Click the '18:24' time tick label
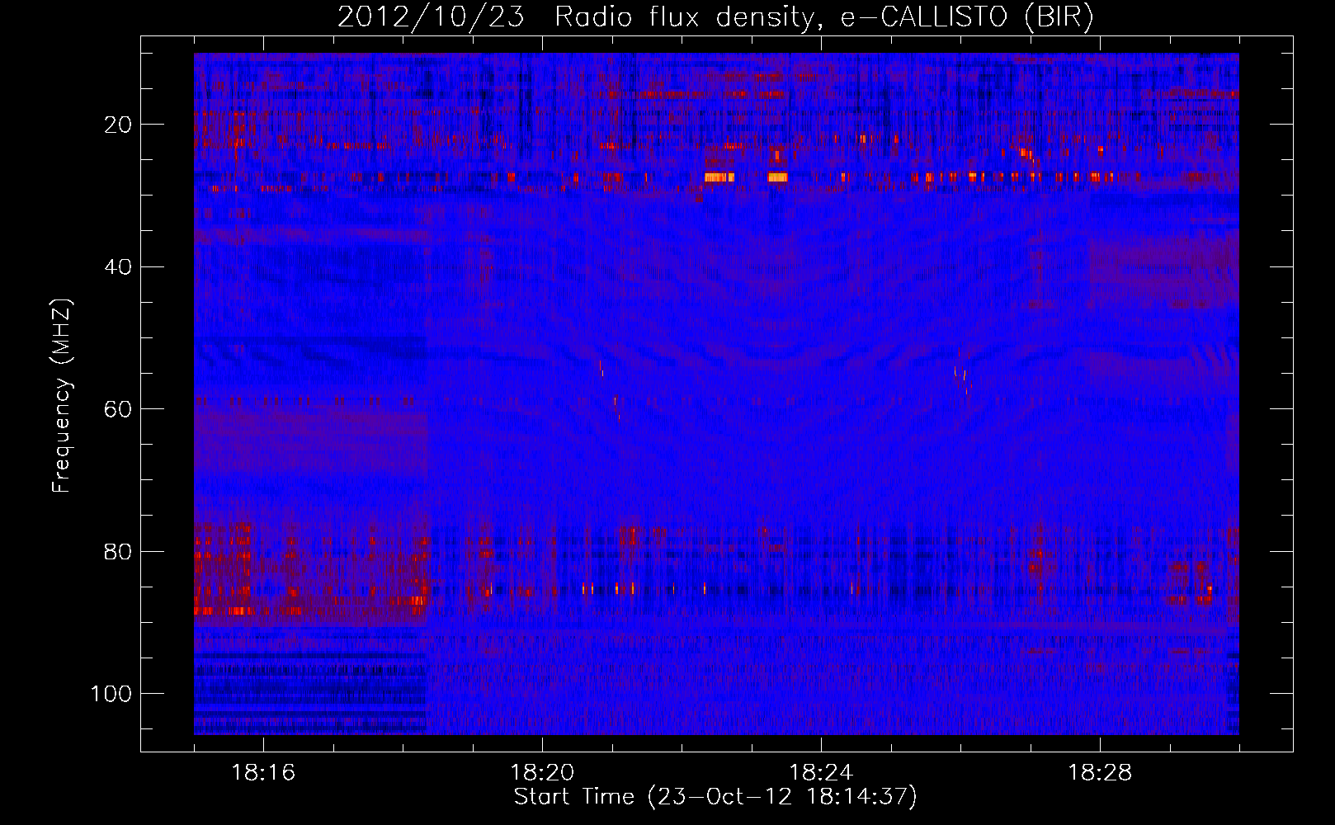This screenshot has width=1335, height=825. tap(821, 773)
